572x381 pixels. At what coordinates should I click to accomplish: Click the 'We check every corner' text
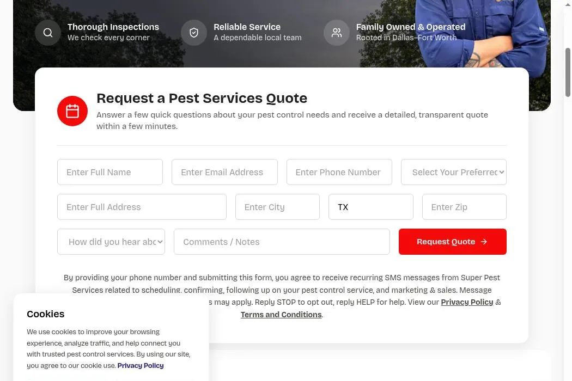point(108,38)
